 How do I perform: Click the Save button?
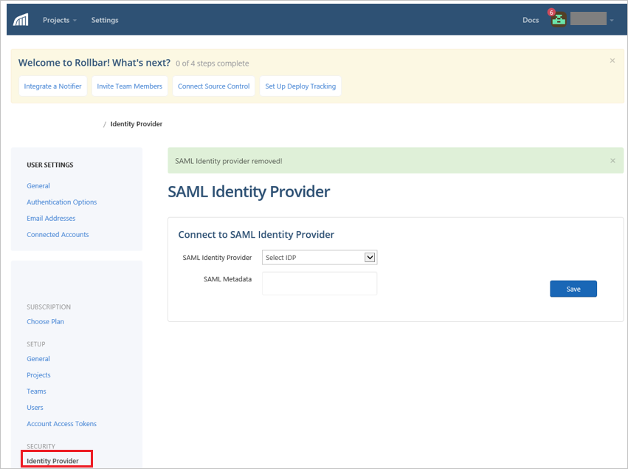pos(573,289)
